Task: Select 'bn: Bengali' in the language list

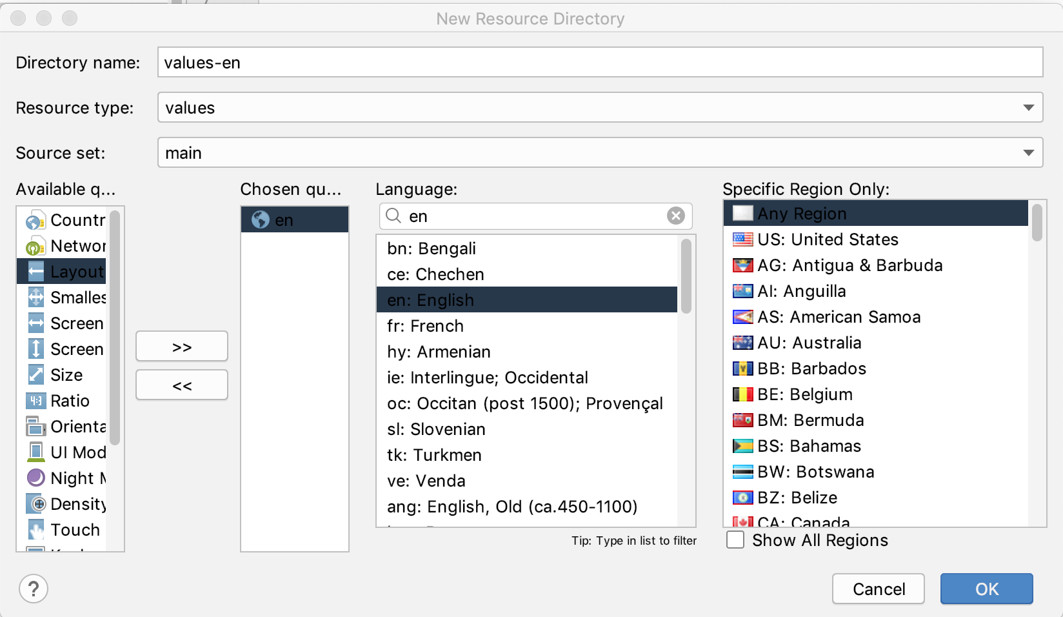Action: point(527,248)
